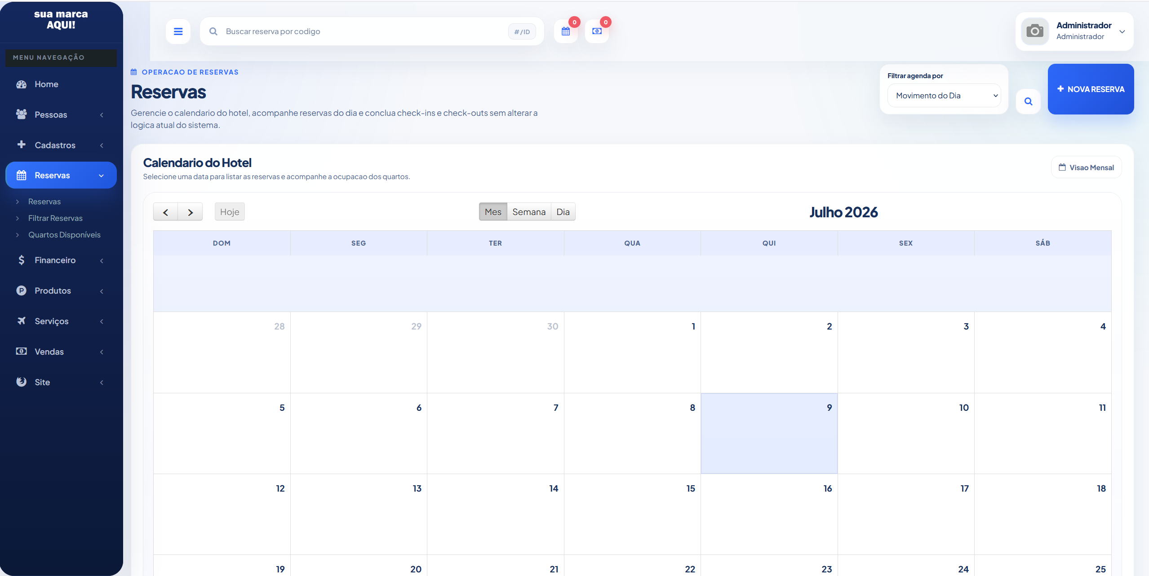Viewport: 1149px width, 576px height.
Task: Click the Serviços airplane icon
Action: pyautogui.click(x=21, y=321)
